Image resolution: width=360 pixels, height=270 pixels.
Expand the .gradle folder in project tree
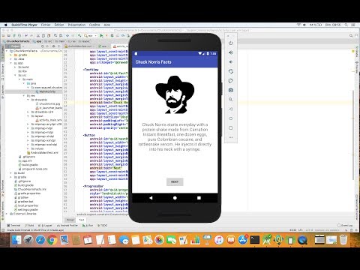click(11, 55)
